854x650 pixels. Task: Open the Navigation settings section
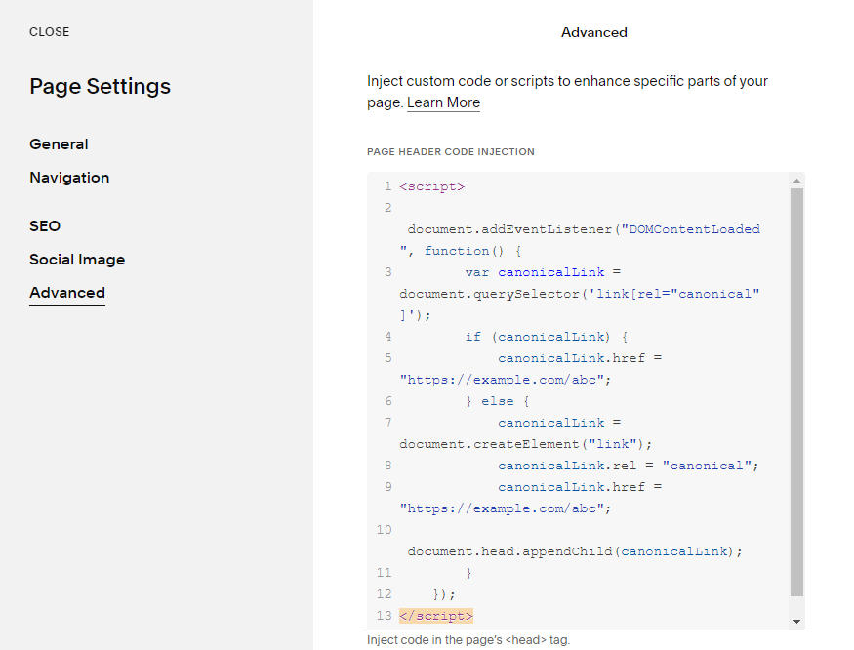pyautogui.click(x=69, y=177)
